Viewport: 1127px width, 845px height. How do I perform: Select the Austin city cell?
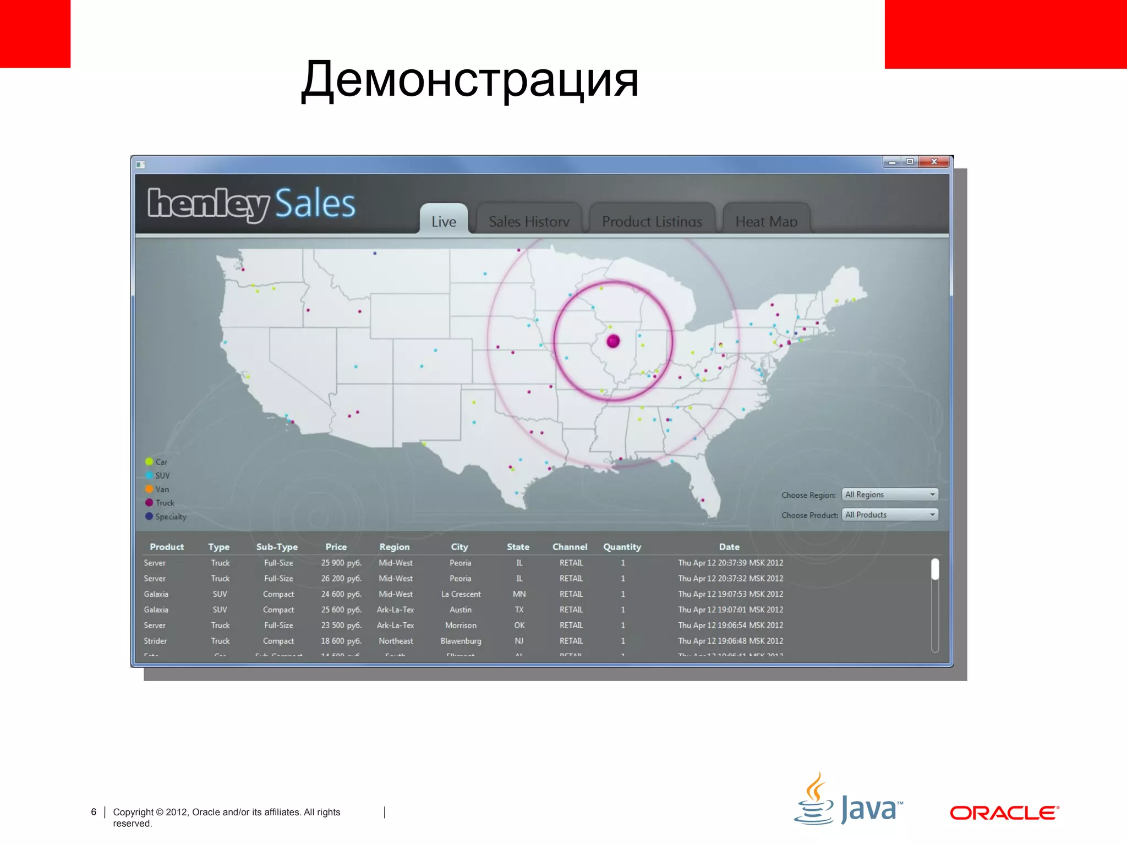click(461, 610)
